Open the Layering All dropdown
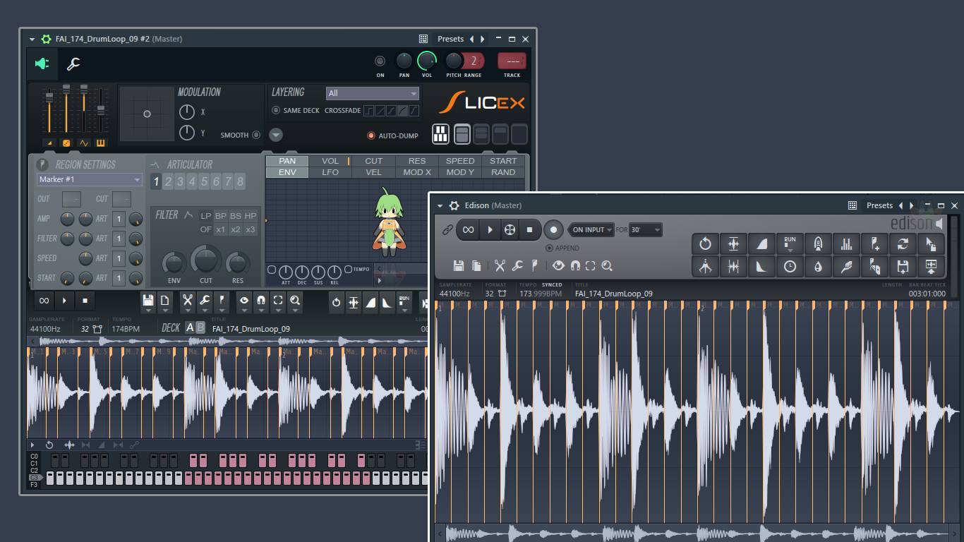 point(372,93)
